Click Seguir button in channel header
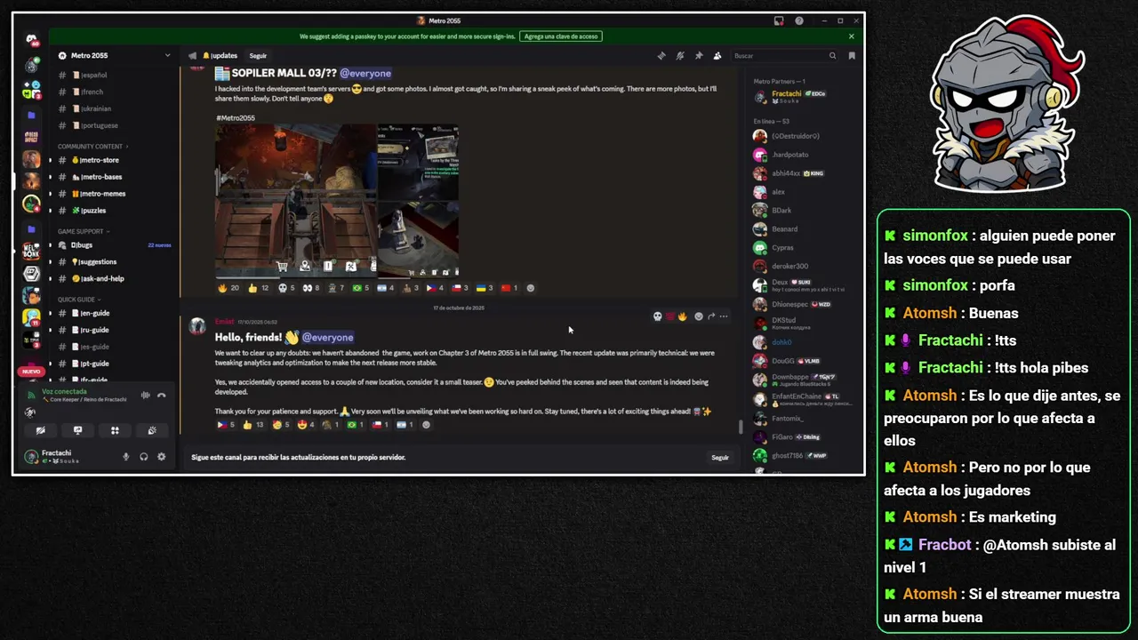The height and width of the screenshot is (640, 1138). click(258, 55)
